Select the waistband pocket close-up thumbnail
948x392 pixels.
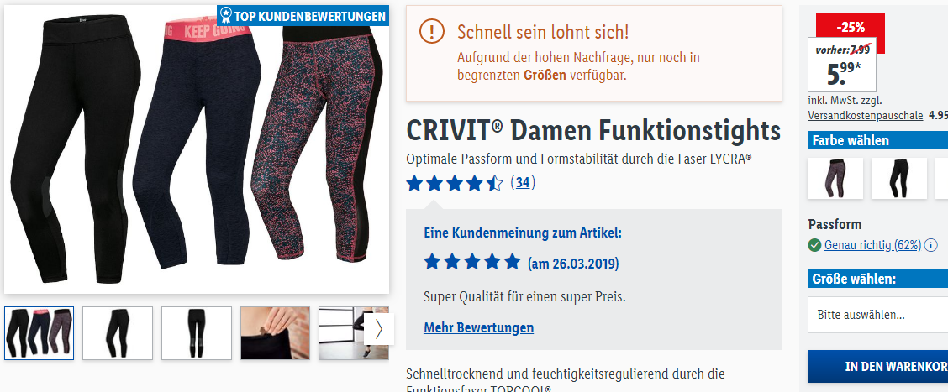275,333
